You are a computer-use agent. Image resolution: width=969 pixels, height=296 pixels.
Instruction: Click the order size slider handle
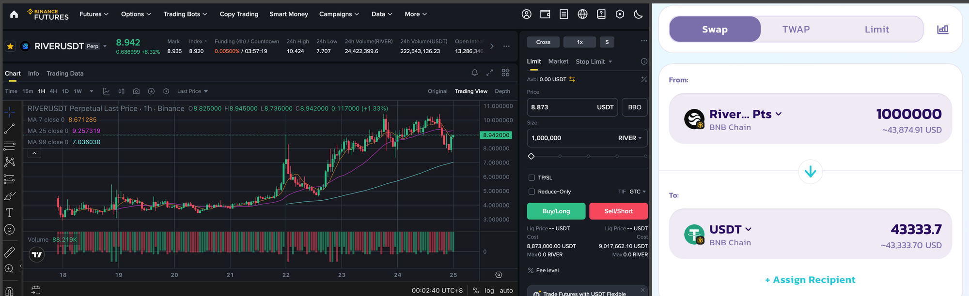click(x=531, y=156)
